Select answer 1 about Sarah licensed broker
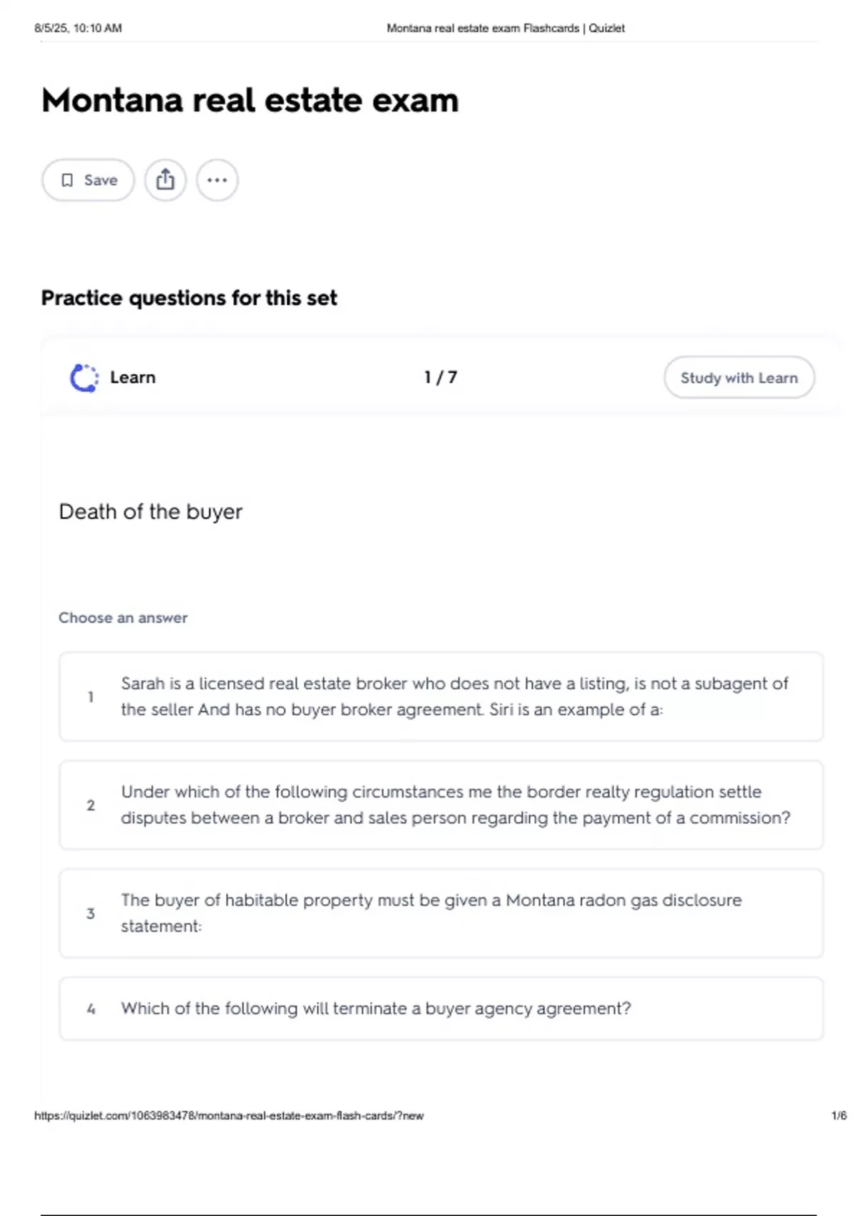The image size is (858, 1216). pyautogui.click(x=441, y=697)
